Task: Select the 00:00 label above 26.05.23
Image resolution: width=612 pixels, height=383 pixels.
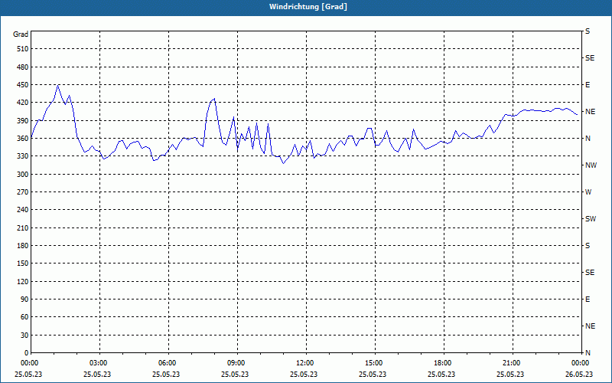Action: tap(581, 363)
